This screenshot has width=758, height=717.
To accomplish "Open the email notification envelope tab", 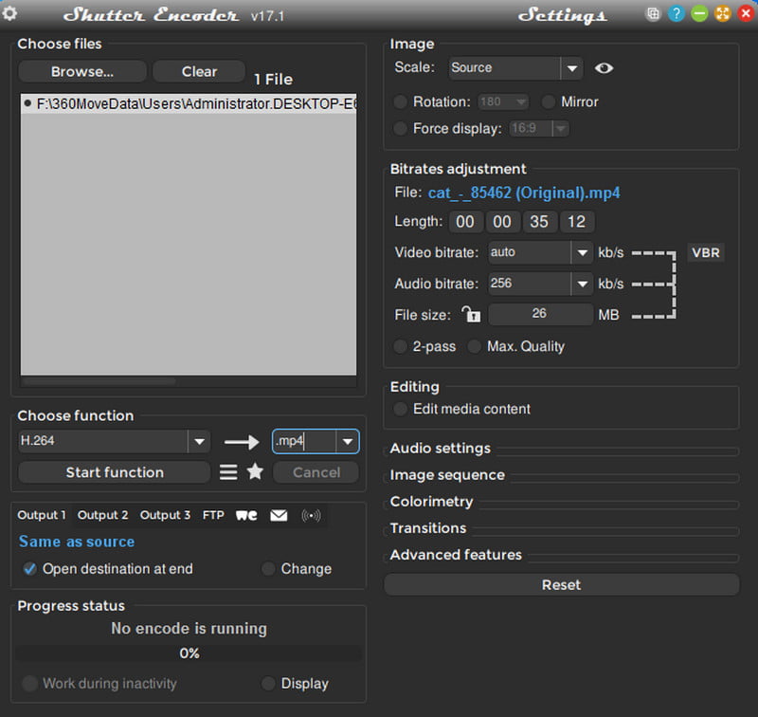I will coord(279,515).
